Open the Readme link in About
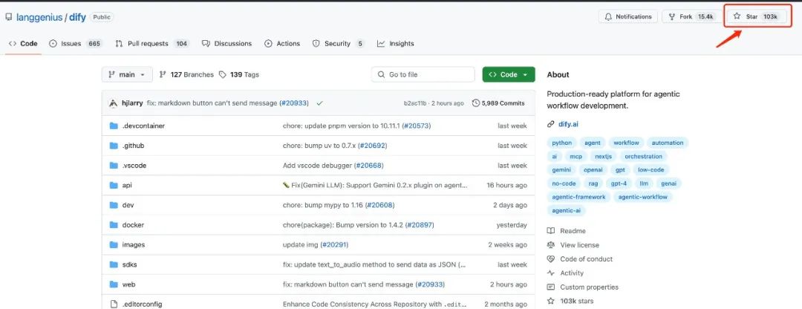The height and width of the screenshot is (309, 802). pyautogui.click(x=567, y=231)
